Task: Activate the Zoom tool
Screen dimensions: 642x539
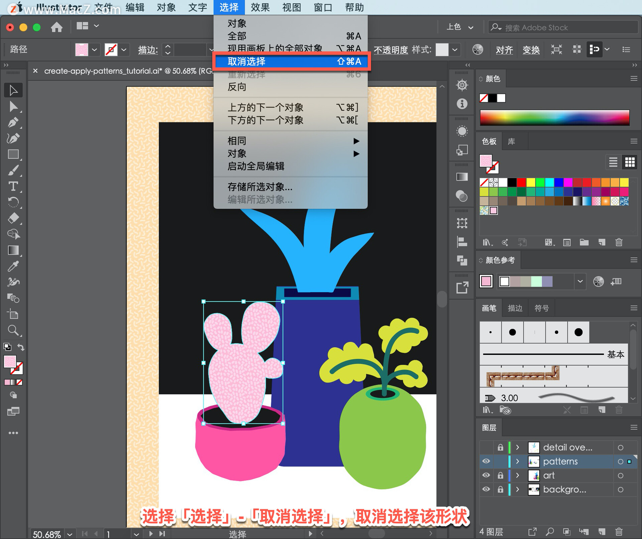Action: [13, 330]
